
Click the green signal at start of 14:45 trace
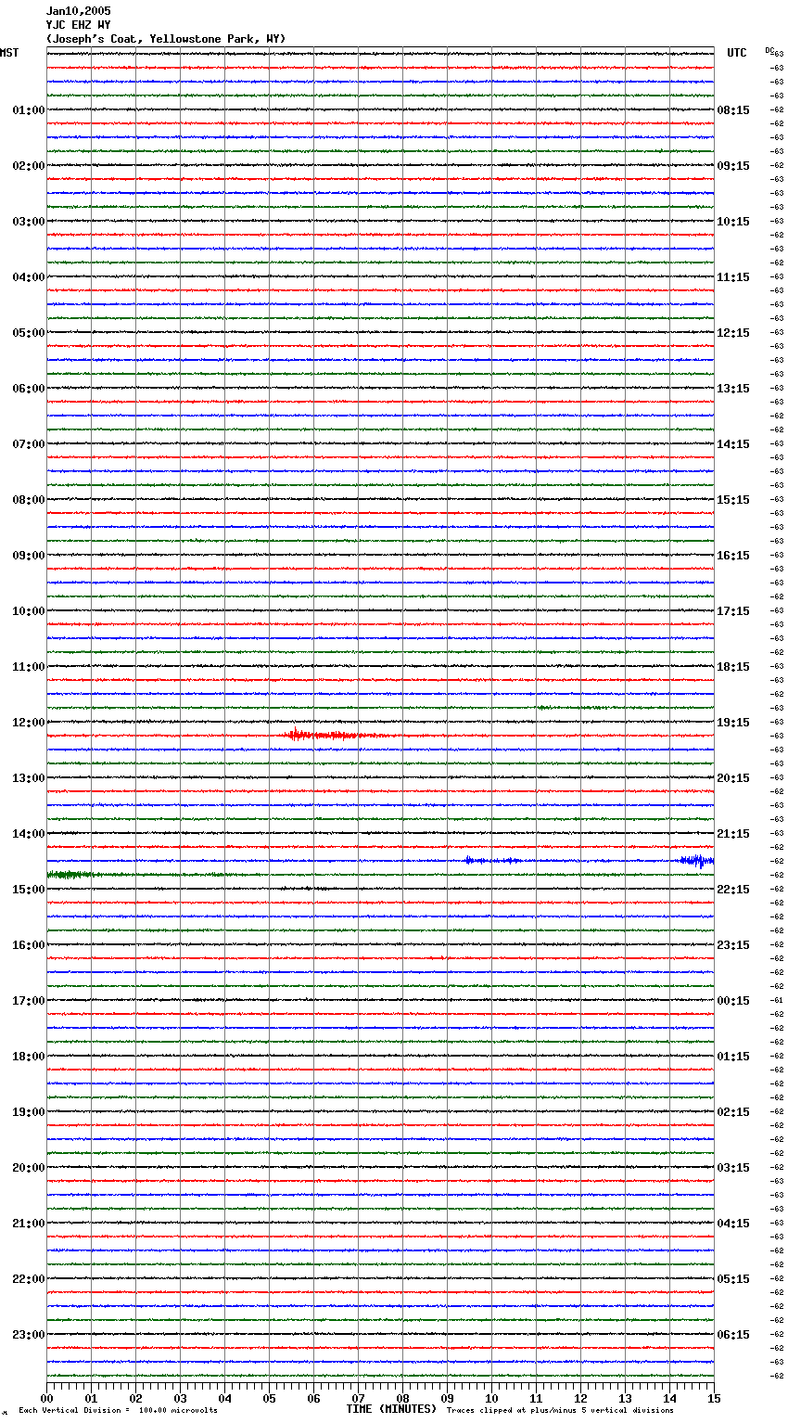click(72, 875)
